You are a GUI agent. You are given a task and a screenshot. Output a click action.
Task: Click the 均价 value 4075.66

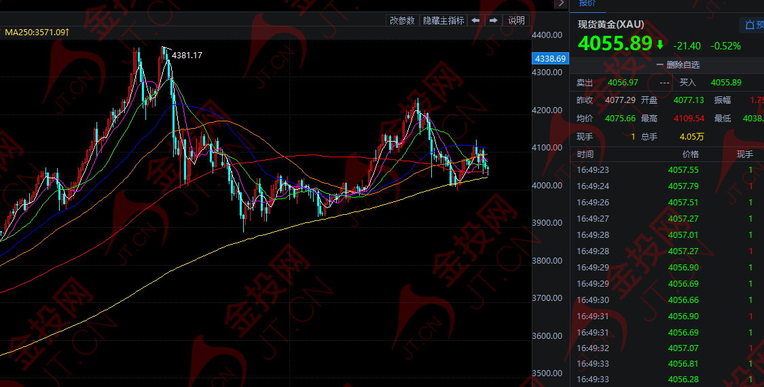pos(620,118)
